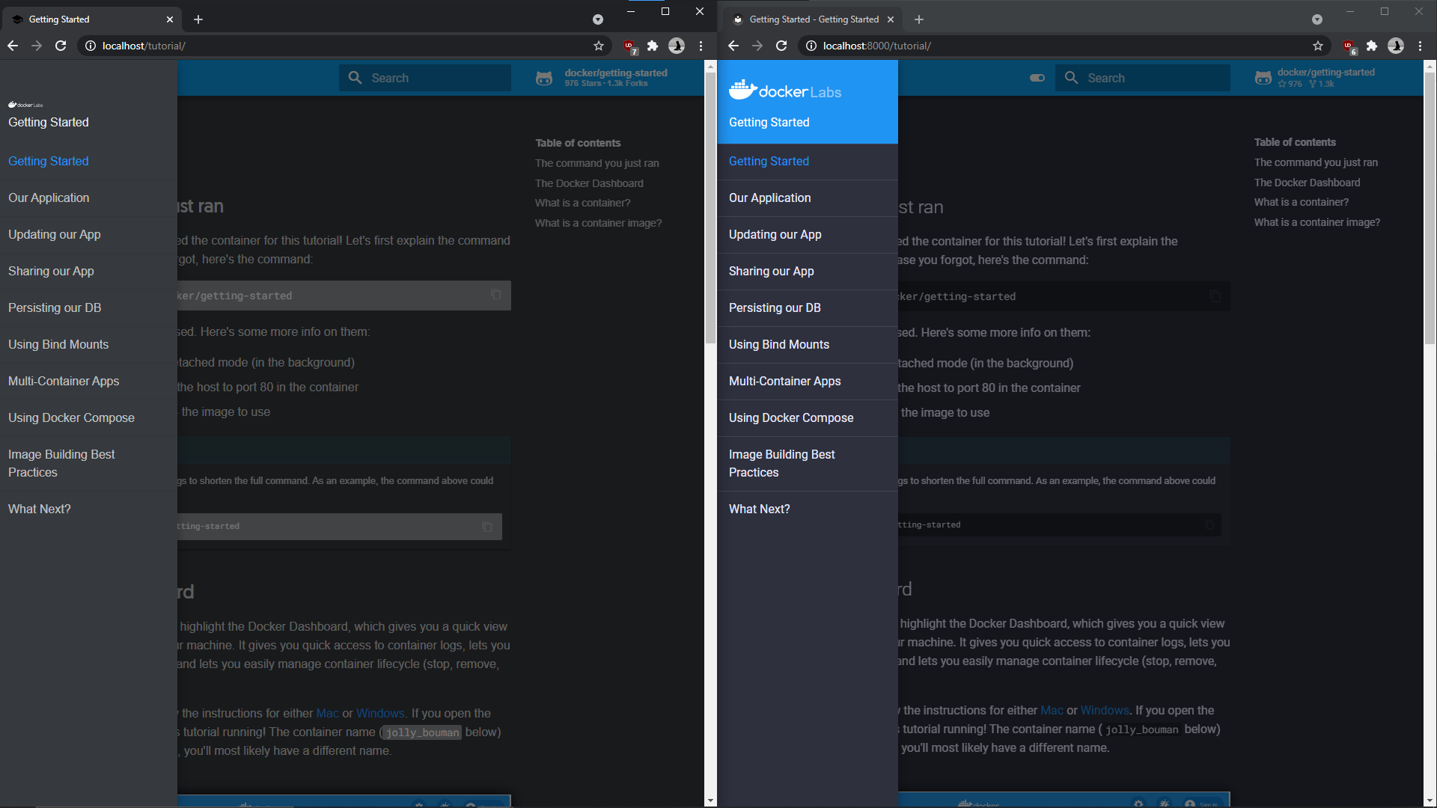The image size is (1437, 808).
Task: Click the uBlock Origin icon showing 6
Action: pyautogui.click(x=1349, y=46)
